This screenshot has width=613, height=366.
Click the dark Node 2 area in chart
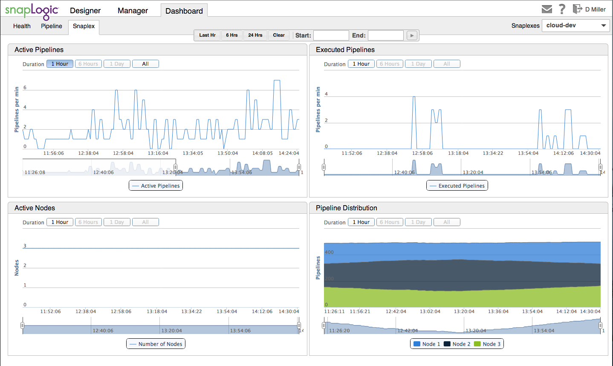coord(462,275)
